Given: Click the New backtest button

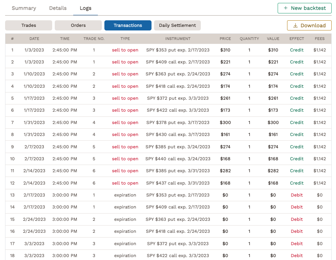Looking at the screenshot, I should pyautogui.click(x=304, y=8).
